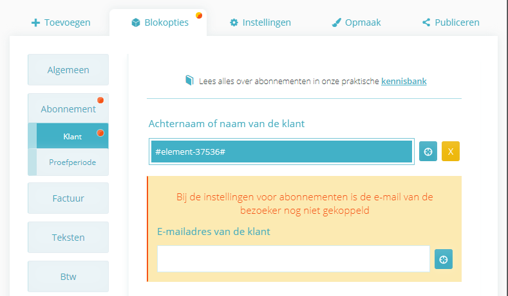Image resolution: width=508 pixels, height=296 pixels.
Task: Select the Blokopties cube tab
Action: coord(160,22)
